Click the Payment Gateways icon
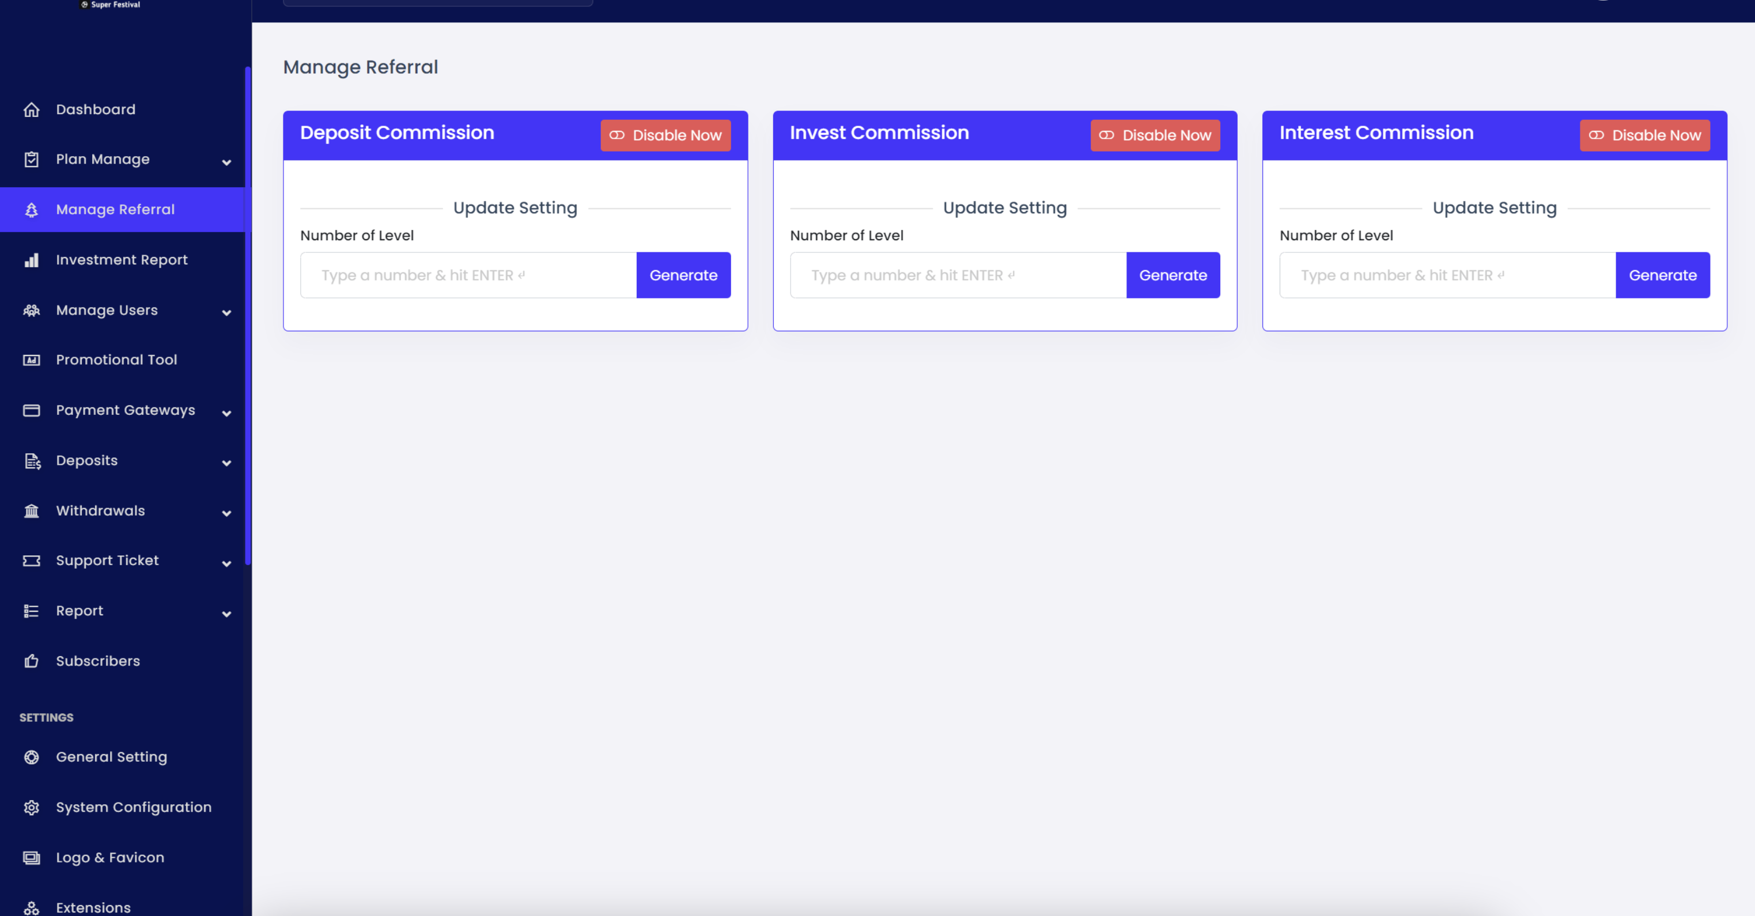The height and width of the screenshot is (916, 1755). click(30, 410)
